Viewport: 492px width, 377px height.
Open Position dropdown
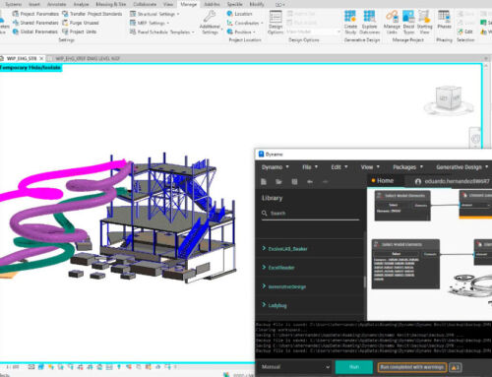coord(241,31)
